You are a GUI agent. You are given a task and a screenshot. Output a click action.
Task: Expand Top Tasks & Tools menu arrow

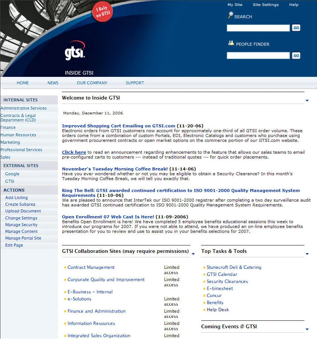(x=307, y=254)
